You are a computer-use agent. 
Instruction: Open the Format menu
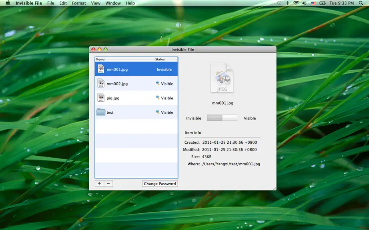(x=79, y=3)
